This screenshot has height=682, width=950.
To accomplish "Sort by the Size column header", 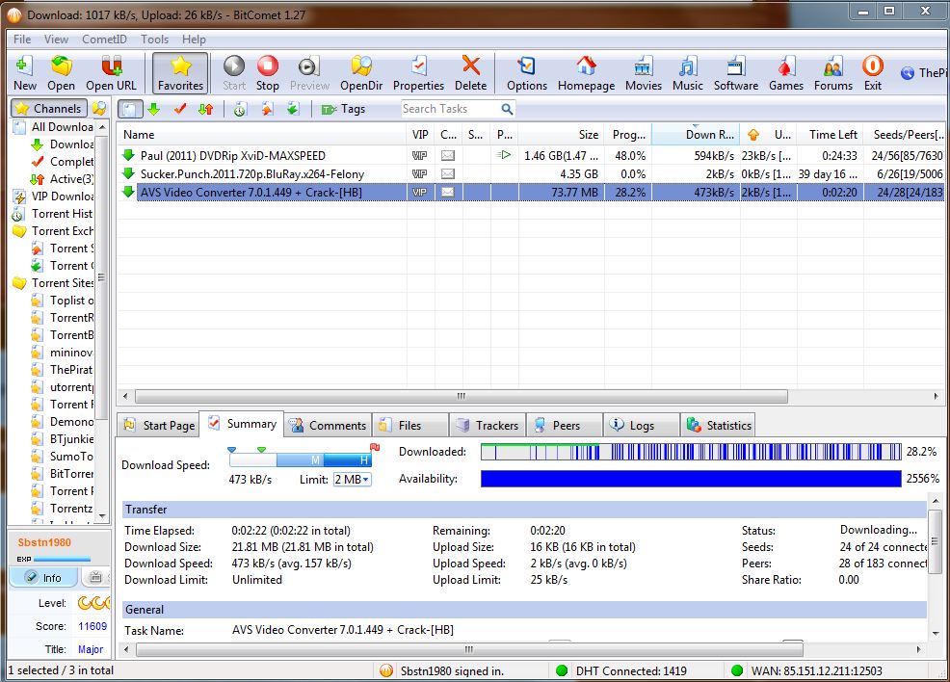I will click(x=561, y=135).
